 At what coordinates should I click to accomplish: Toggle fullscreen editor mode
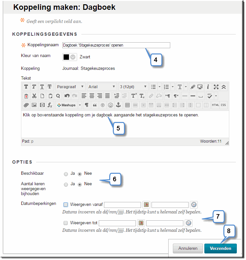click(216, 87)
